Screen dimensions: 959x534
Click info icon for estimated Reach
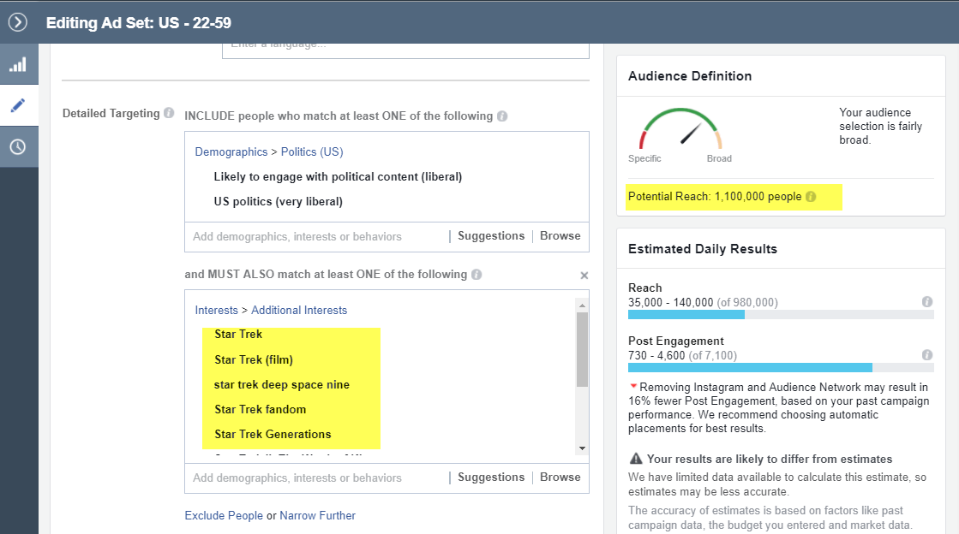coord(927,302)
